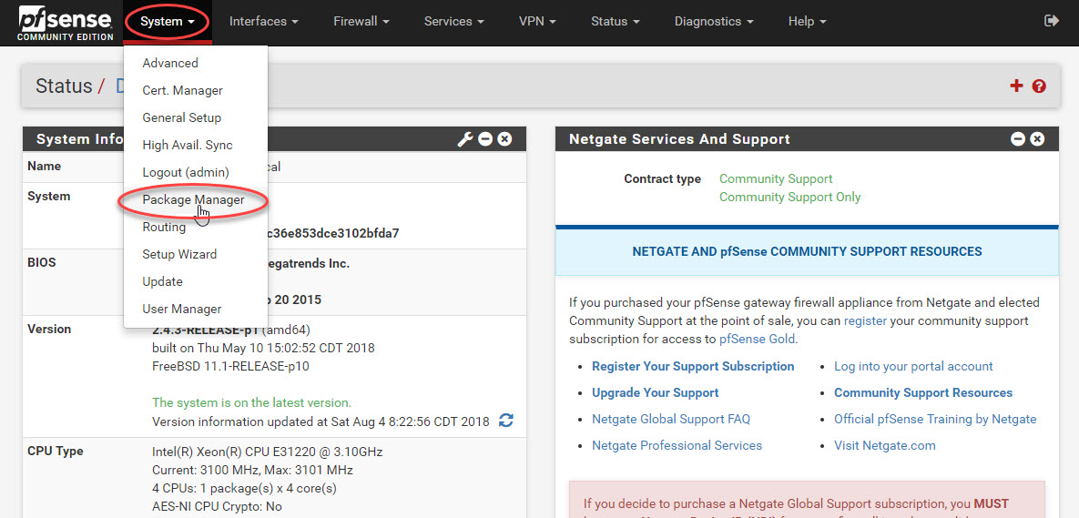Click the Contract type label

663,179
